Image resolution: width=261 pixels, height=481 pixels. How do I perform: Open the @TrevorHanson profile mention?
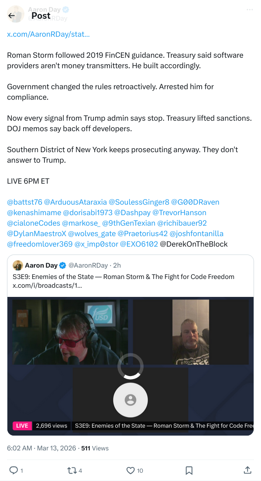[x=179, y=213]
